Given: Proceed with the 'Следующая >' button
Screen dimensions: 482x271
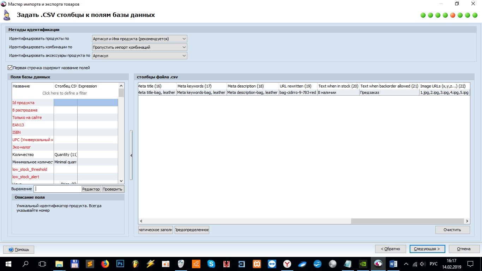Looking at the screenshot, I should pos(427,249).
